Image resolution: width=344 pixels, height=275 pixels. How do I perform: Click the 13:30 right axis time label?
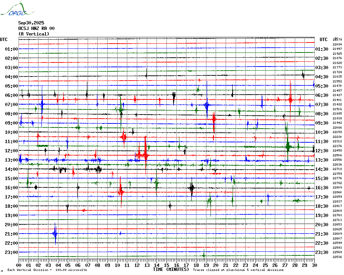coord(322,160)
